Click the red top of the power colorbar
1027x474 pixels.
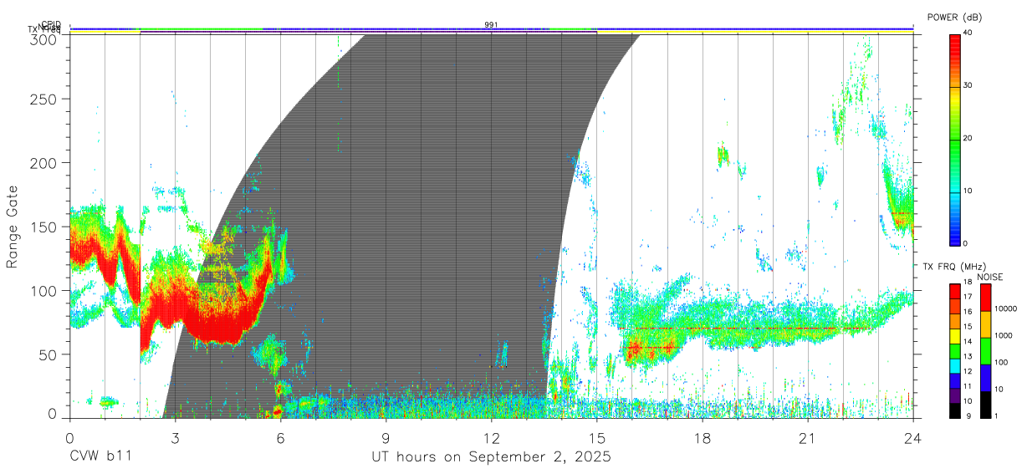pos(954,40)
